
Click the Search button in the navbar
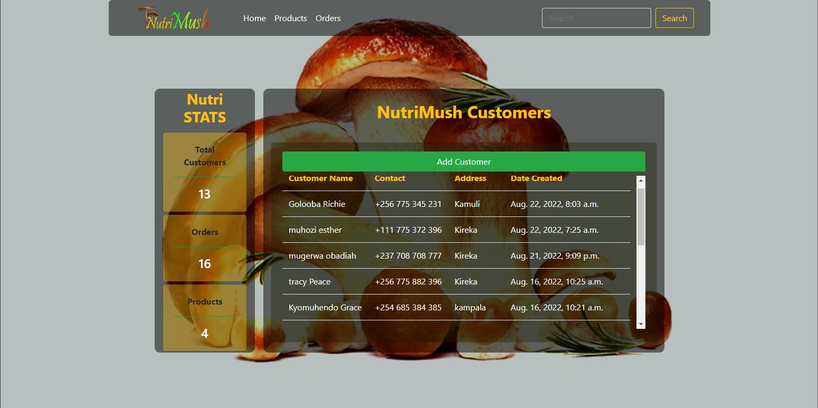[674, 17]
